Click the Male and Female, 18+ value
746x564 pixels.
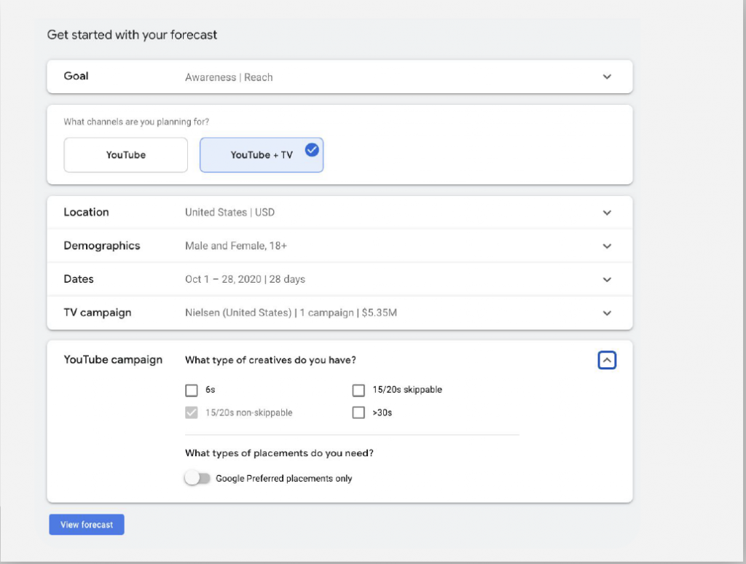[236, 246]
